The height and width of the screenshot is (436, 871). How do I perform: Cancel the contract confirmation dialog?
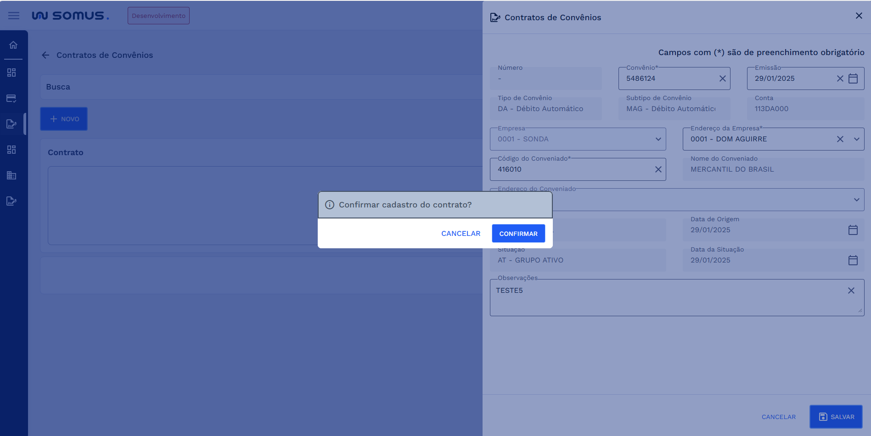click(x=461, y=234)
